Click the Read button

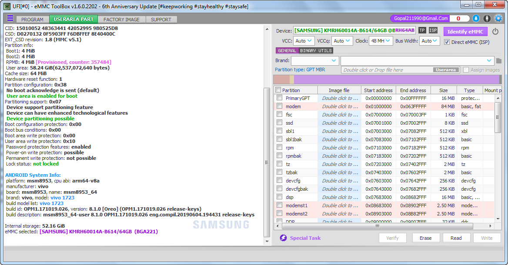pyautogui.click(x=456, y=238)
